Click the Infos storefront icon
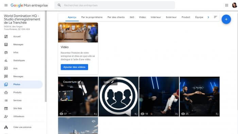This screenshot has width=238, height=134. pos(6,53)
